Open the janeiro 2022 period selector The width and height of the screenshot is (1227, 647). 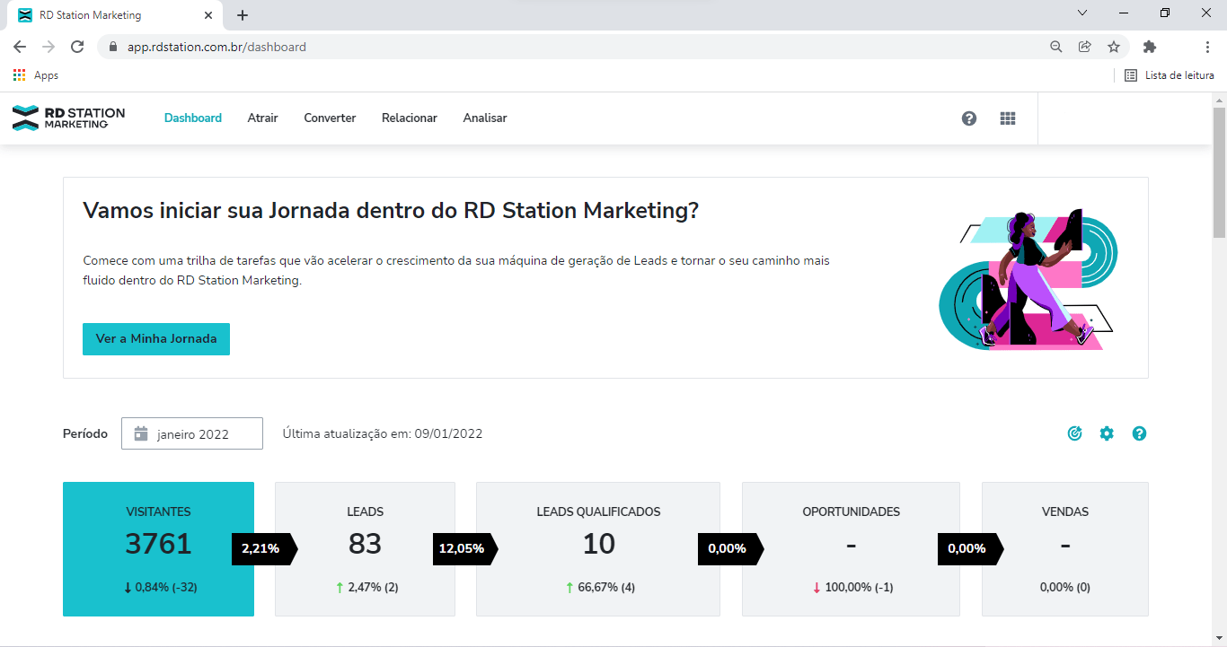click(x=191, y=433)
